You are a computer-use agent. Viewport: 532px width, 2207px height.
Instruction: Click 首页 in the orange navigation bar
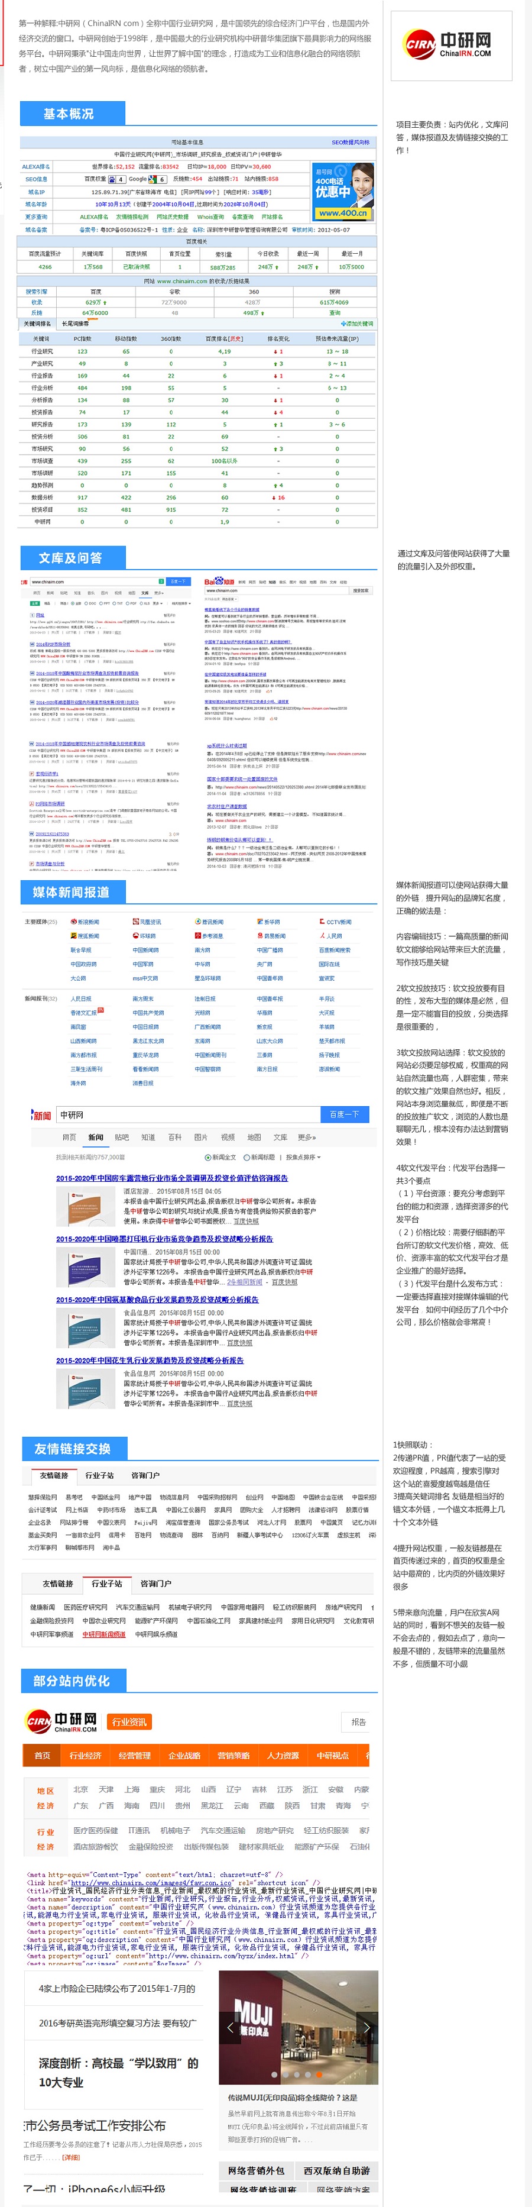point(42,1756)
